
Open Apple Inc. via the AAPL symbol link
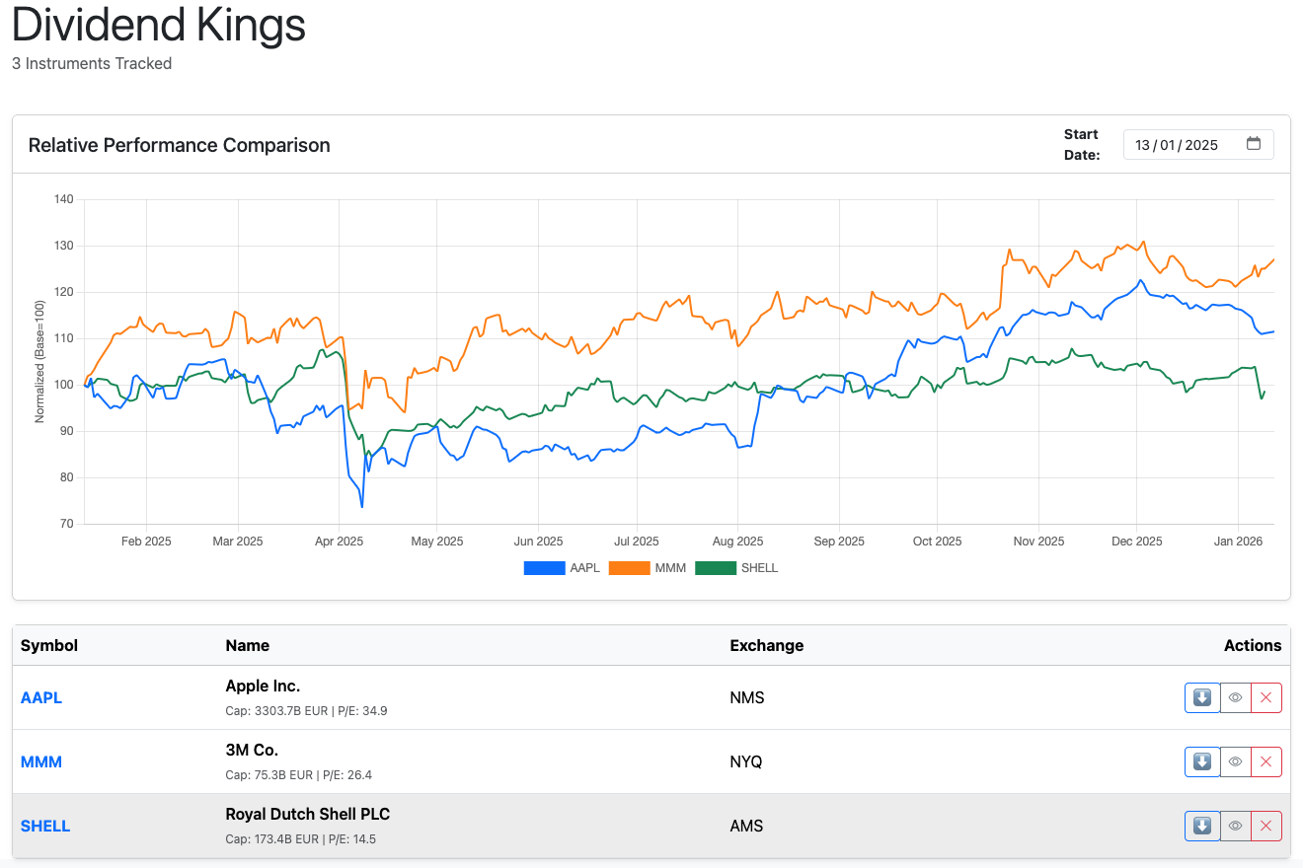click(x=41, y=697)
